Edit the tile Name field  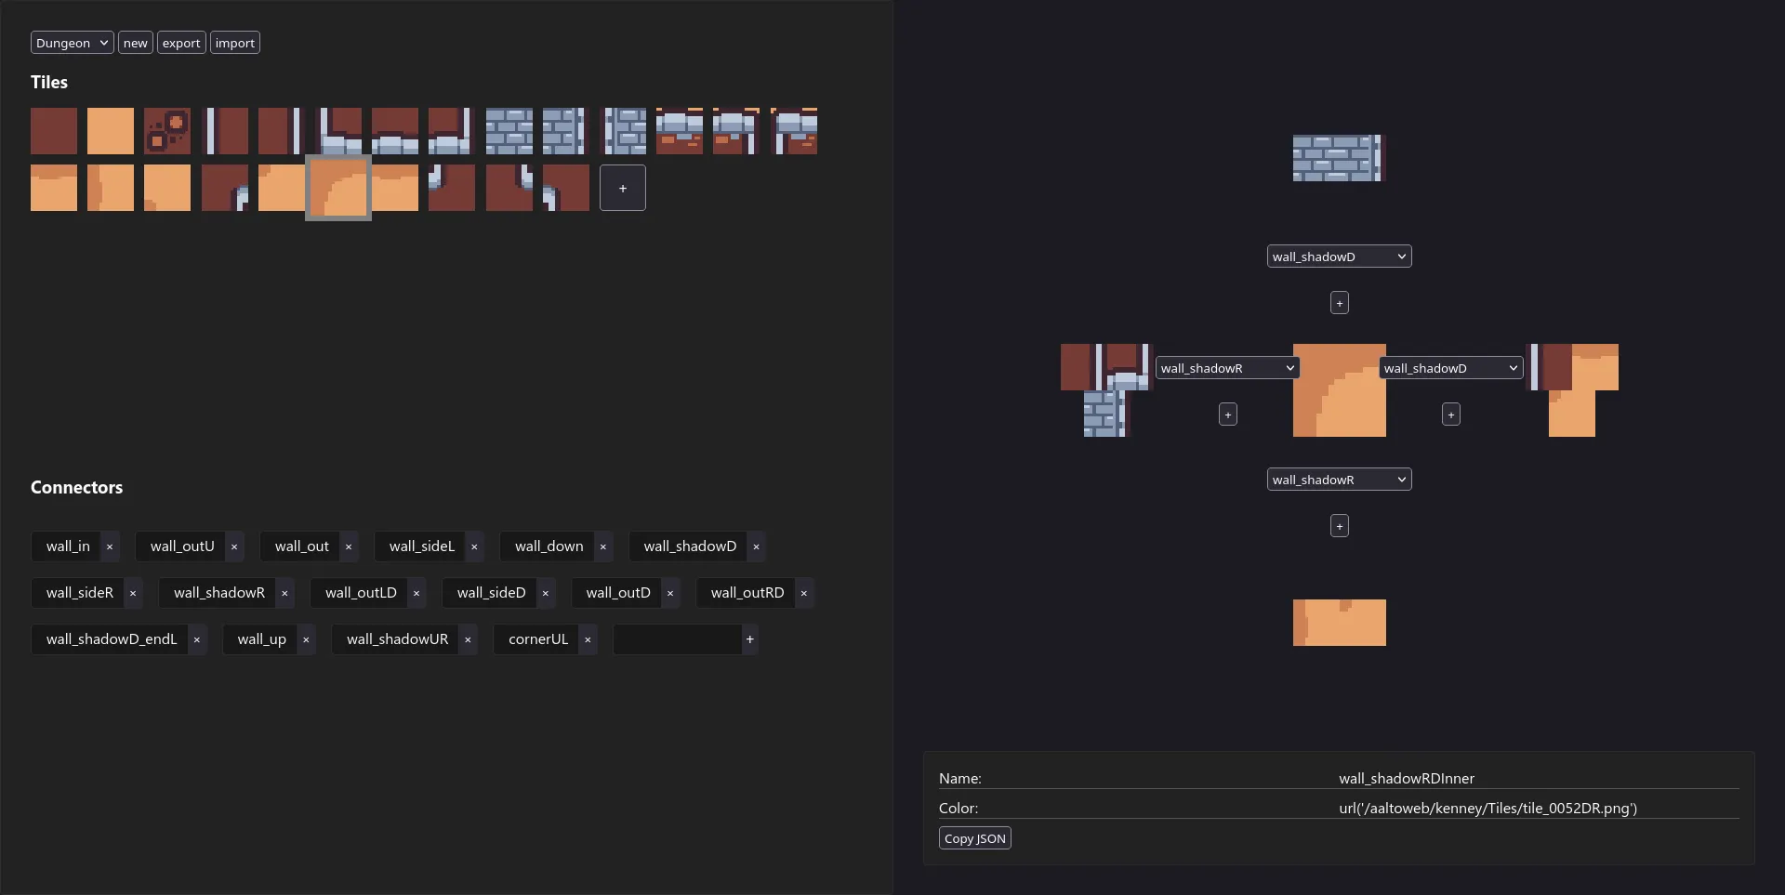[x=1539, y=778]
